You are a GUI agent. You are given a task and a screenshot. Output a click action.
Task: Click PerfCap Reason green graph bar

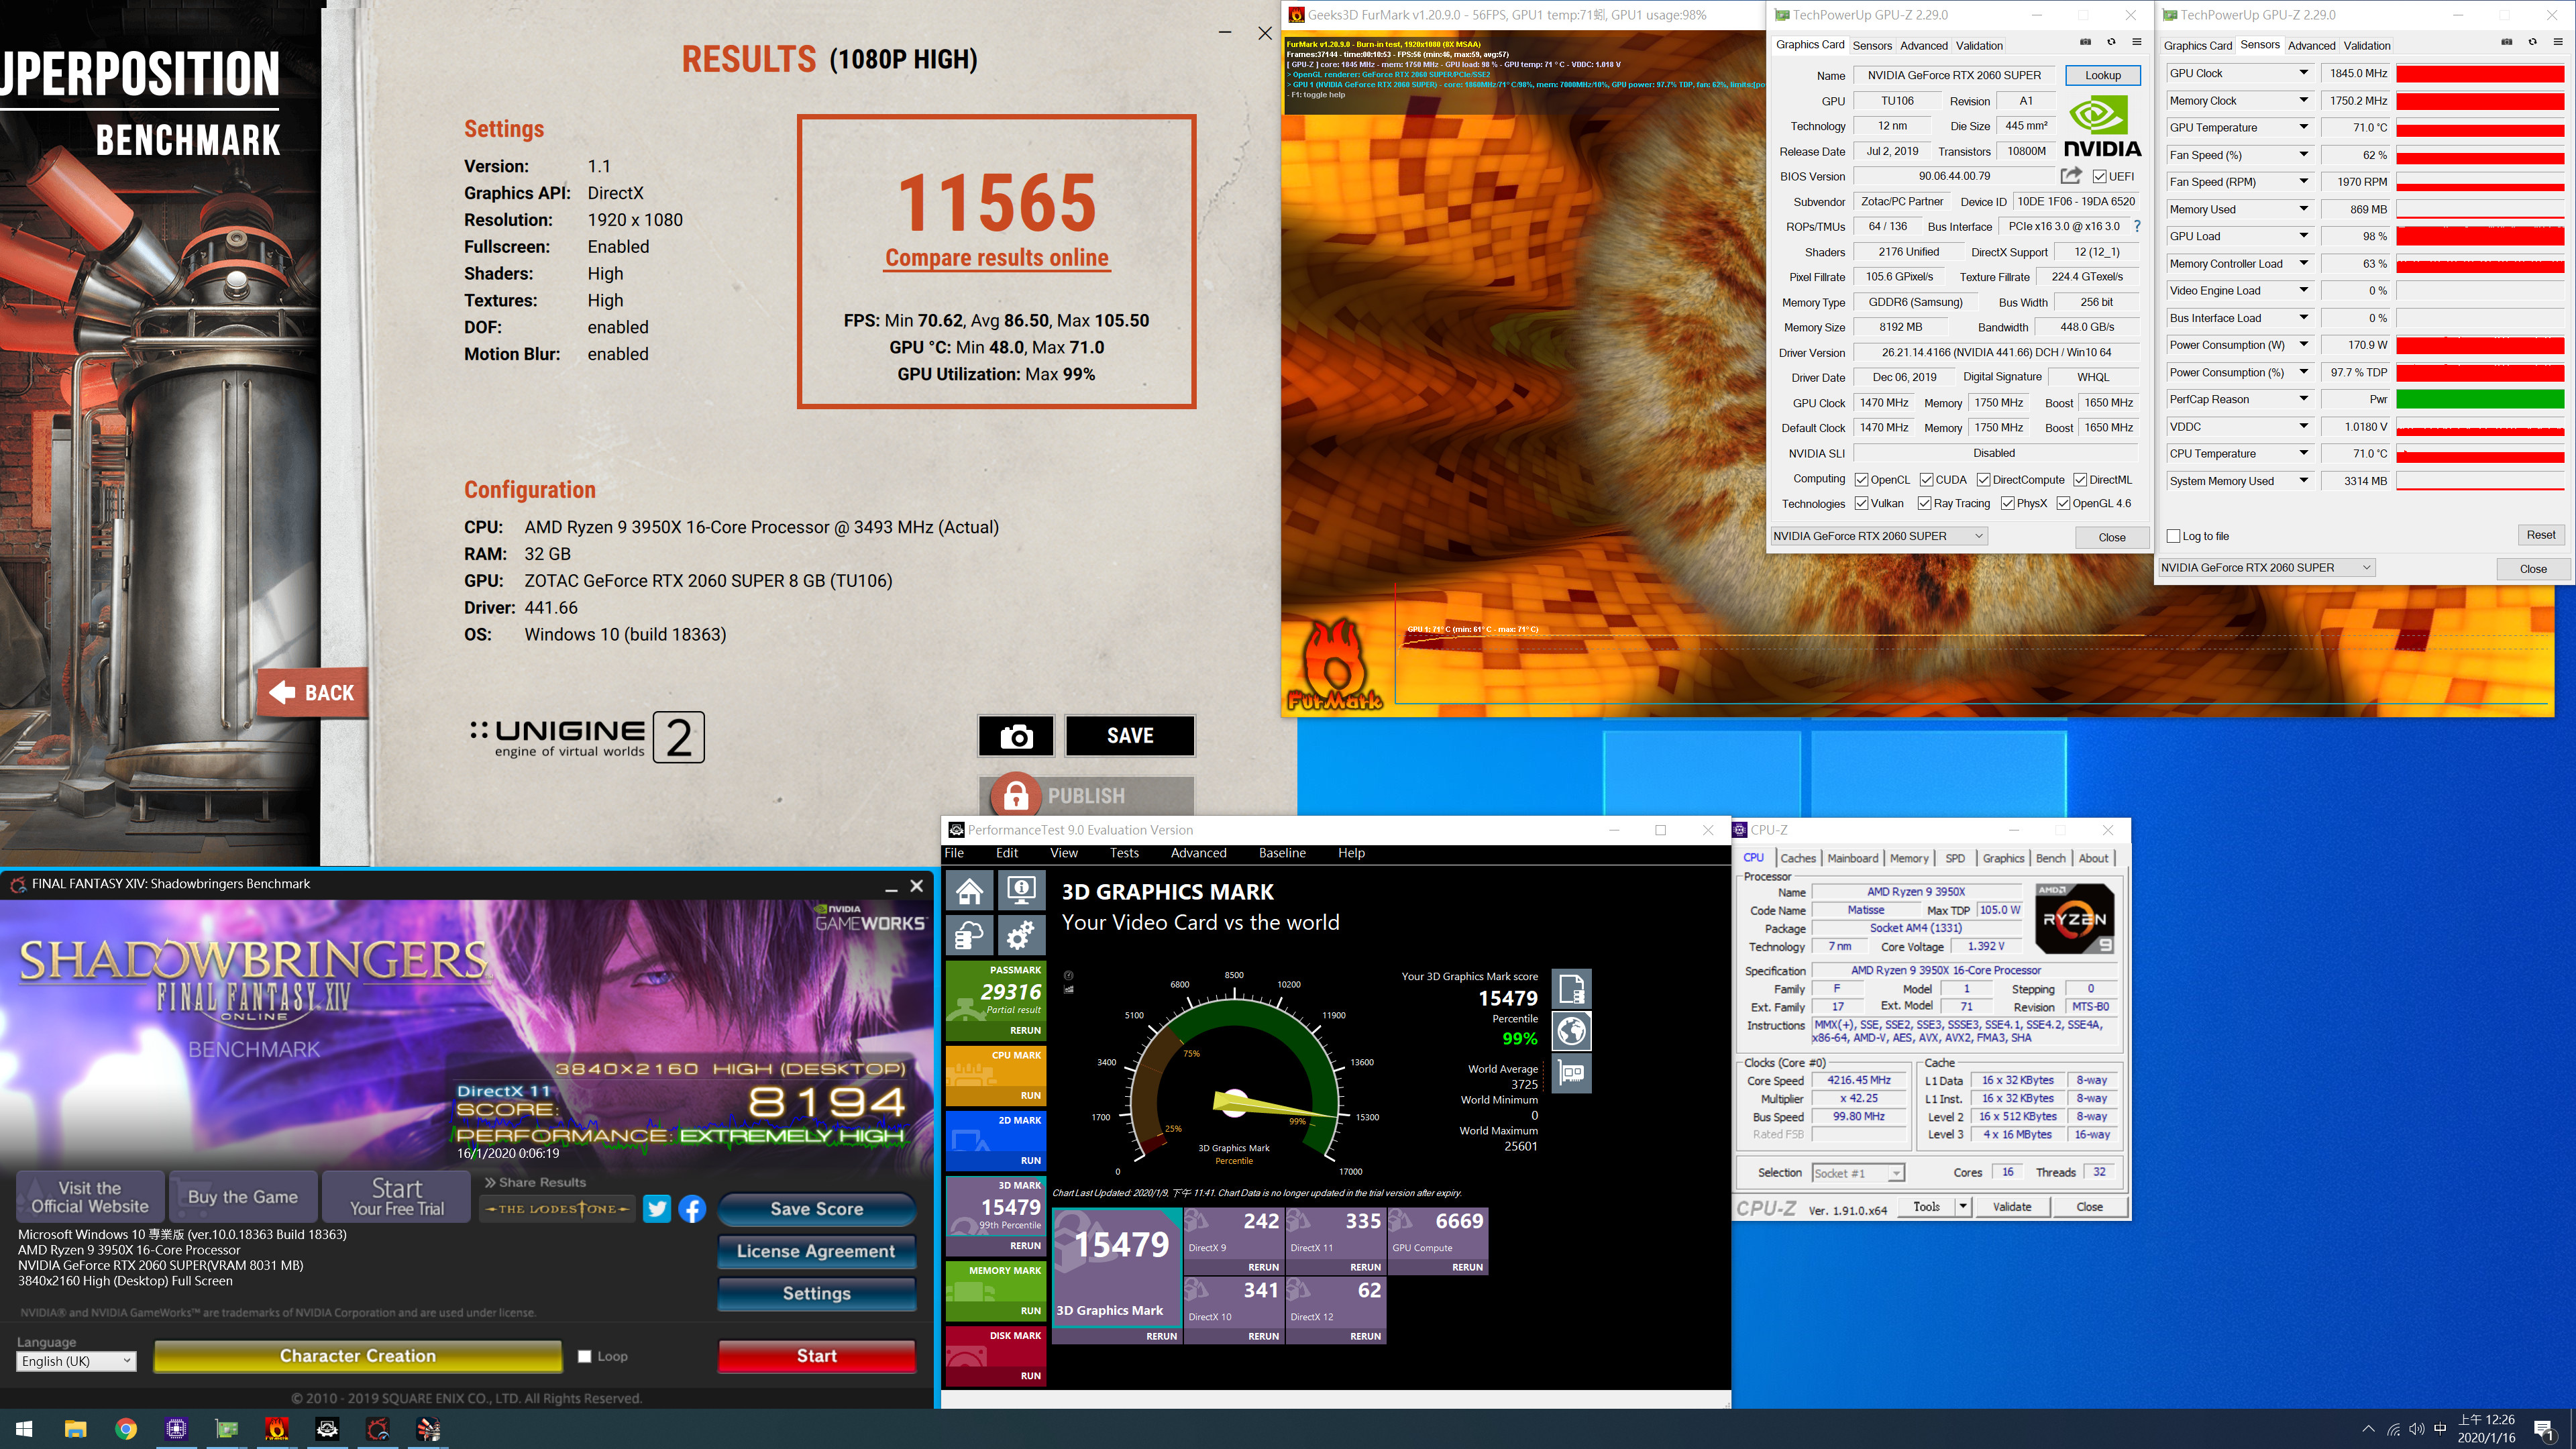(x=2480, y=399)
